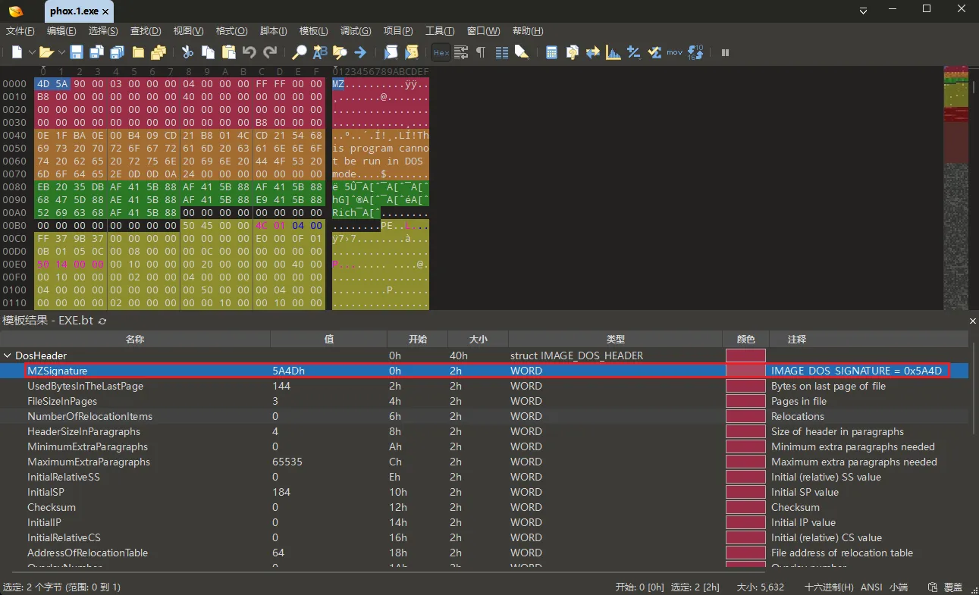Click the Redo arrow icon
The width and height of the screenshot is (979, 595).
coord(270,52)
